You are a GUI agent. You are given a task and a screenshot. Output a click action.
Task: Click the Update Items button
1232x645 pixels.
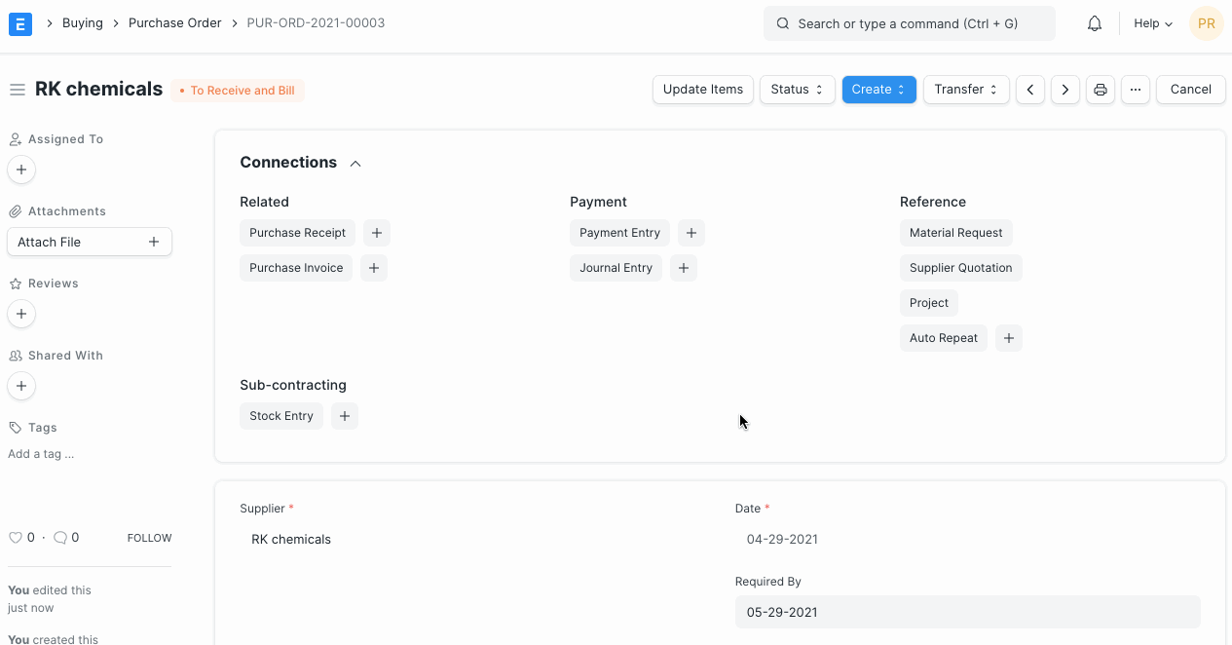pos(702,89)
